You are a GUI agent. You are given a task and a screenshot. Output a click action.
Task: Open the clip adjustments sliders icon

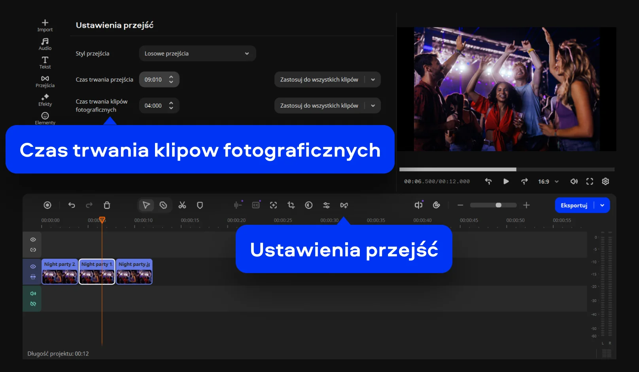coord(326,205)
